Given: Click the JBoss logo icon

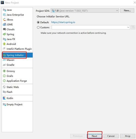Looking at the screenshot, I should (4, 20).
